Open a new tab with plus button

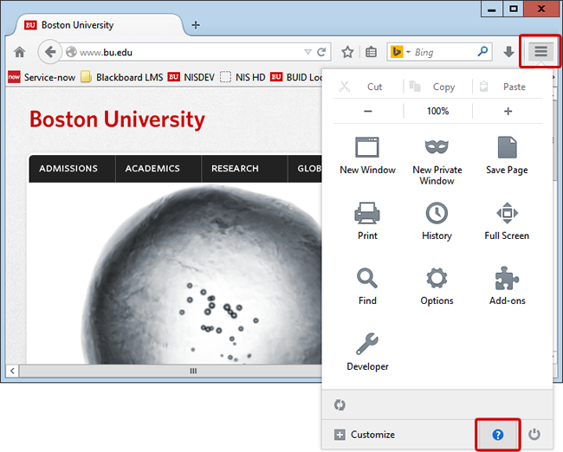click(x=196, y=25)
